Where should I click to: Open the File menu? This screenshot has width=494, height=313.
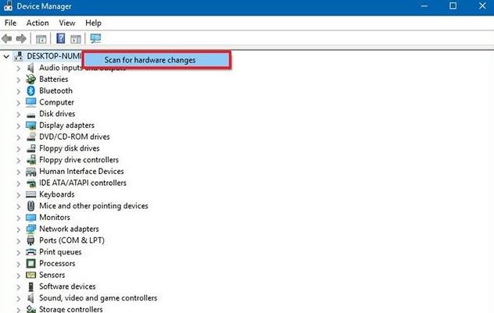[x=11, y=23]
